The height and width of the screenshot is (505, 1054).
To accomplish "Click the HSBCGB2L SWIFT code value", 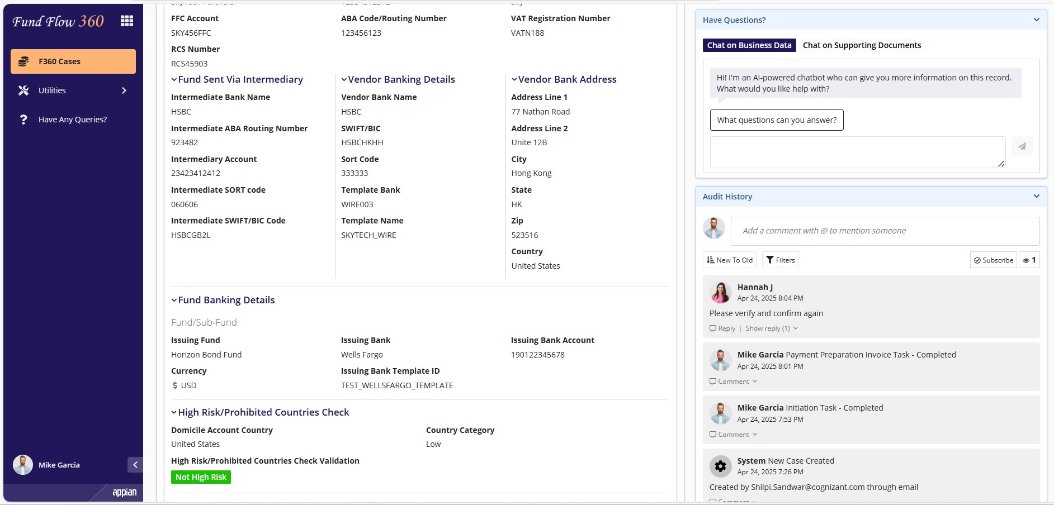I will click(191, 235).
